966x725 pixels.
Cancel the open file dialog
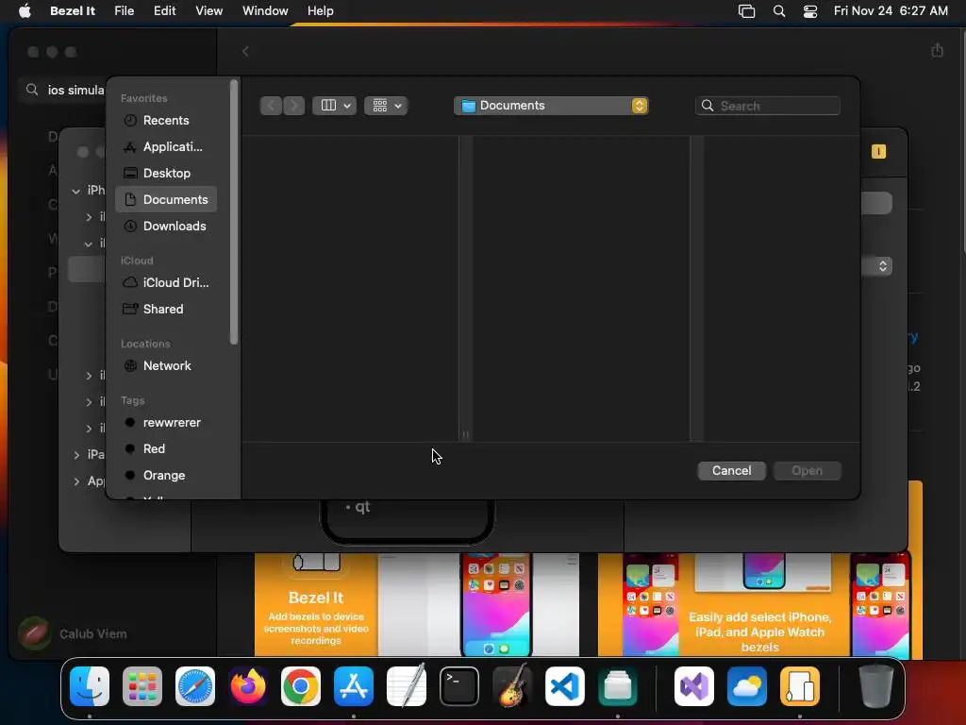(x=731, y=471)
